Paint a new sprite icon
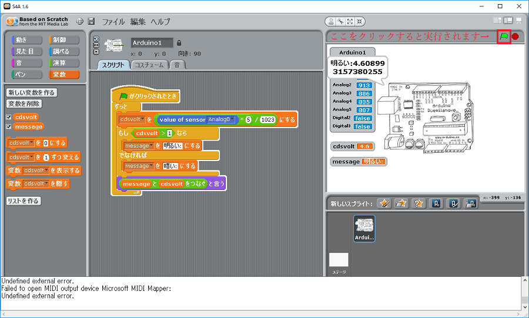The image size is (529, 318). click(x=384, y=203)
